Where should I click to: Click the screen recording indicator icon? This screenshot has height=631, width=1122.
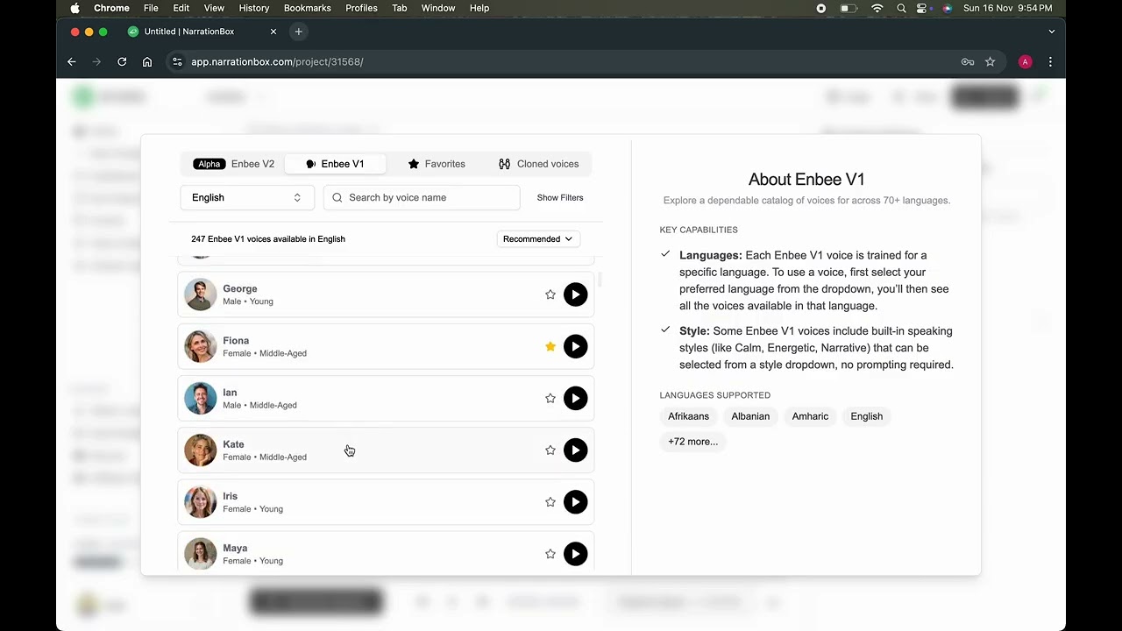click(x=821, y=8)
